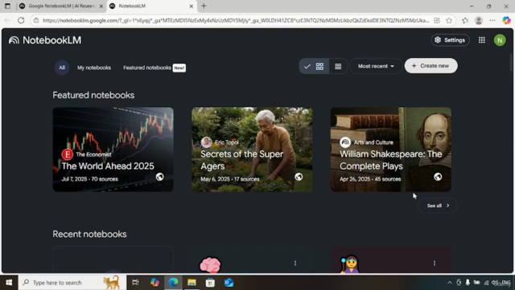
Task: Open the Copilot sidebar icon
Action: click(x=506, y=20)
